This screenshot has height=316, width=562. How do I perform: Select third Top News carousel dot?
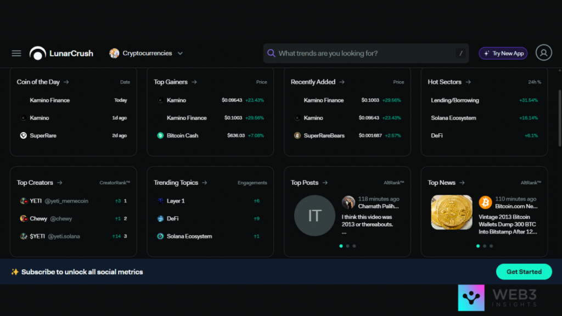491,246
